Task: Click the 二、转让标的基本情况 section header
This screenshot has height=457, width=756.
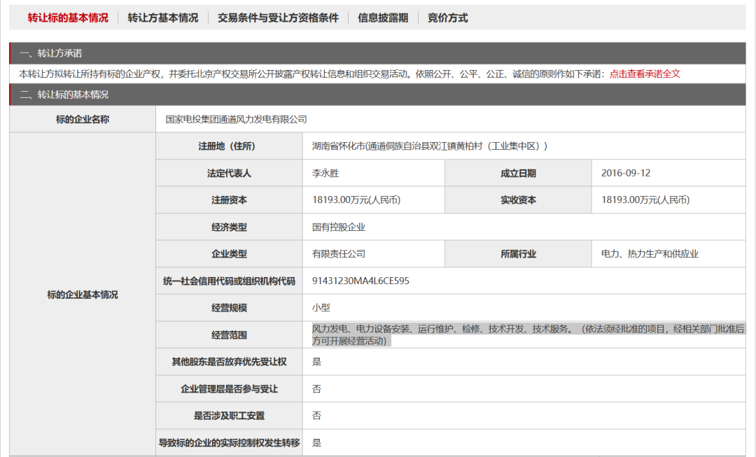Action: click(377, 94)
